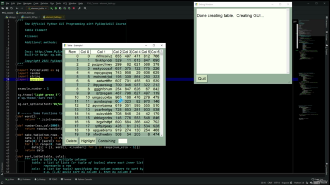This screenshot has width=330, height=185.
Task: Open the Window menu
Action: point(72,4)
